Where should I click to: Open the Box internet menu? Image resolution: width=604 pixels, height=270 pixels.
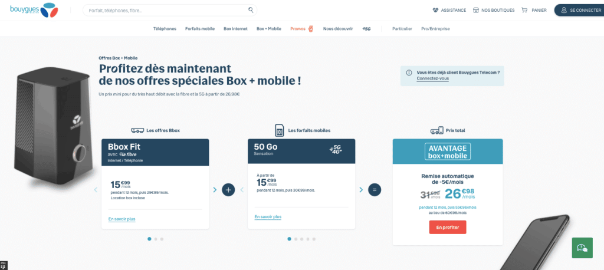click(235, 29)
